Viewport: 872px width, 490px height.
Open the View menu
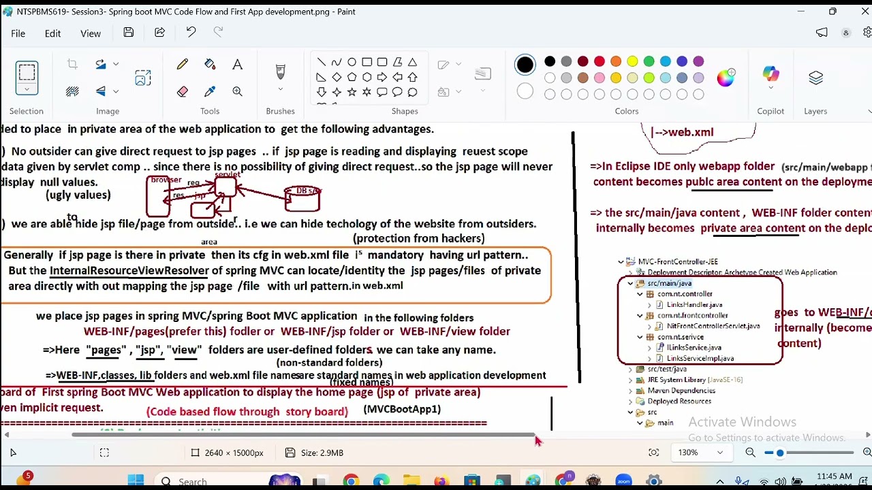[91, 33]
